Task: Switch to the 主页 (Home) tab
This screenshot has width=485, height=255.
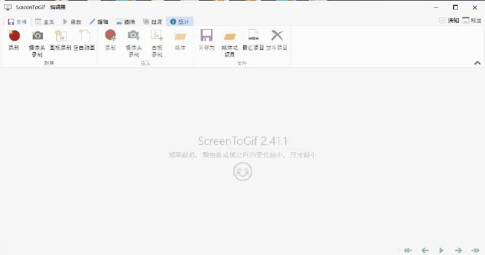Action: 44,22
